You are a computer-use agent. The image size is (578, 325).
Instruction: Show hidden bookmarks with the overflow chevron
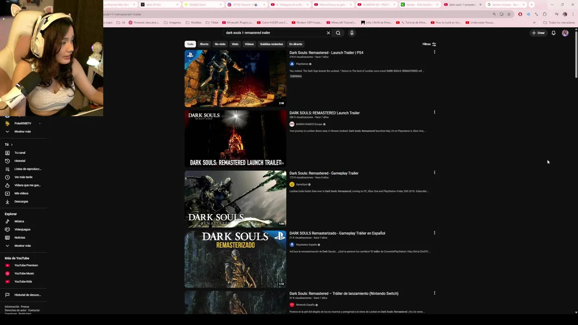click(534, 23)
